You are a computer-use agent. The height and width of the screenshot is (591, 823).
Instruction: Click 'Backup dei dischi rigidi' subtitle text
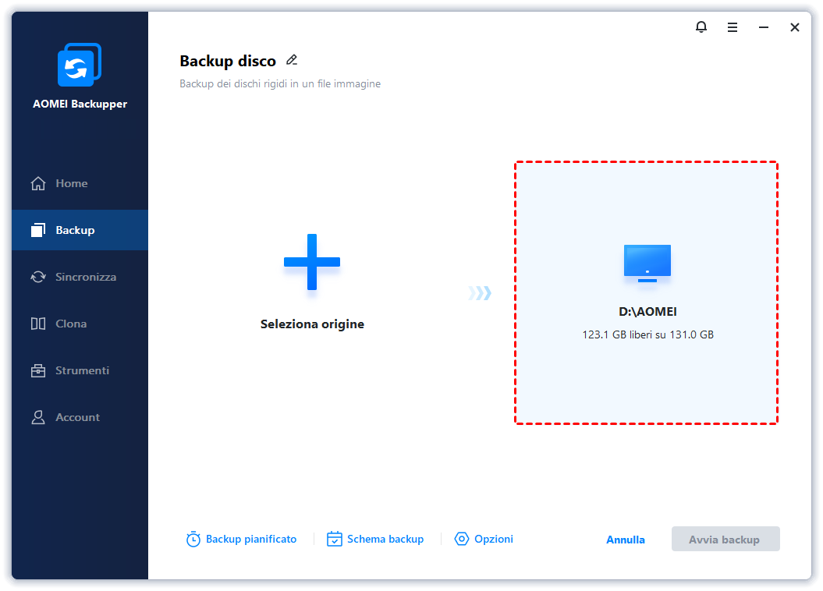point(280,84)
